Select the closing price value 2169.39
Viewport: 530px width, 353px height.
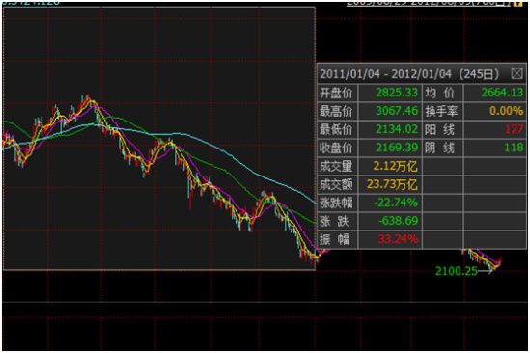[397, 148]
